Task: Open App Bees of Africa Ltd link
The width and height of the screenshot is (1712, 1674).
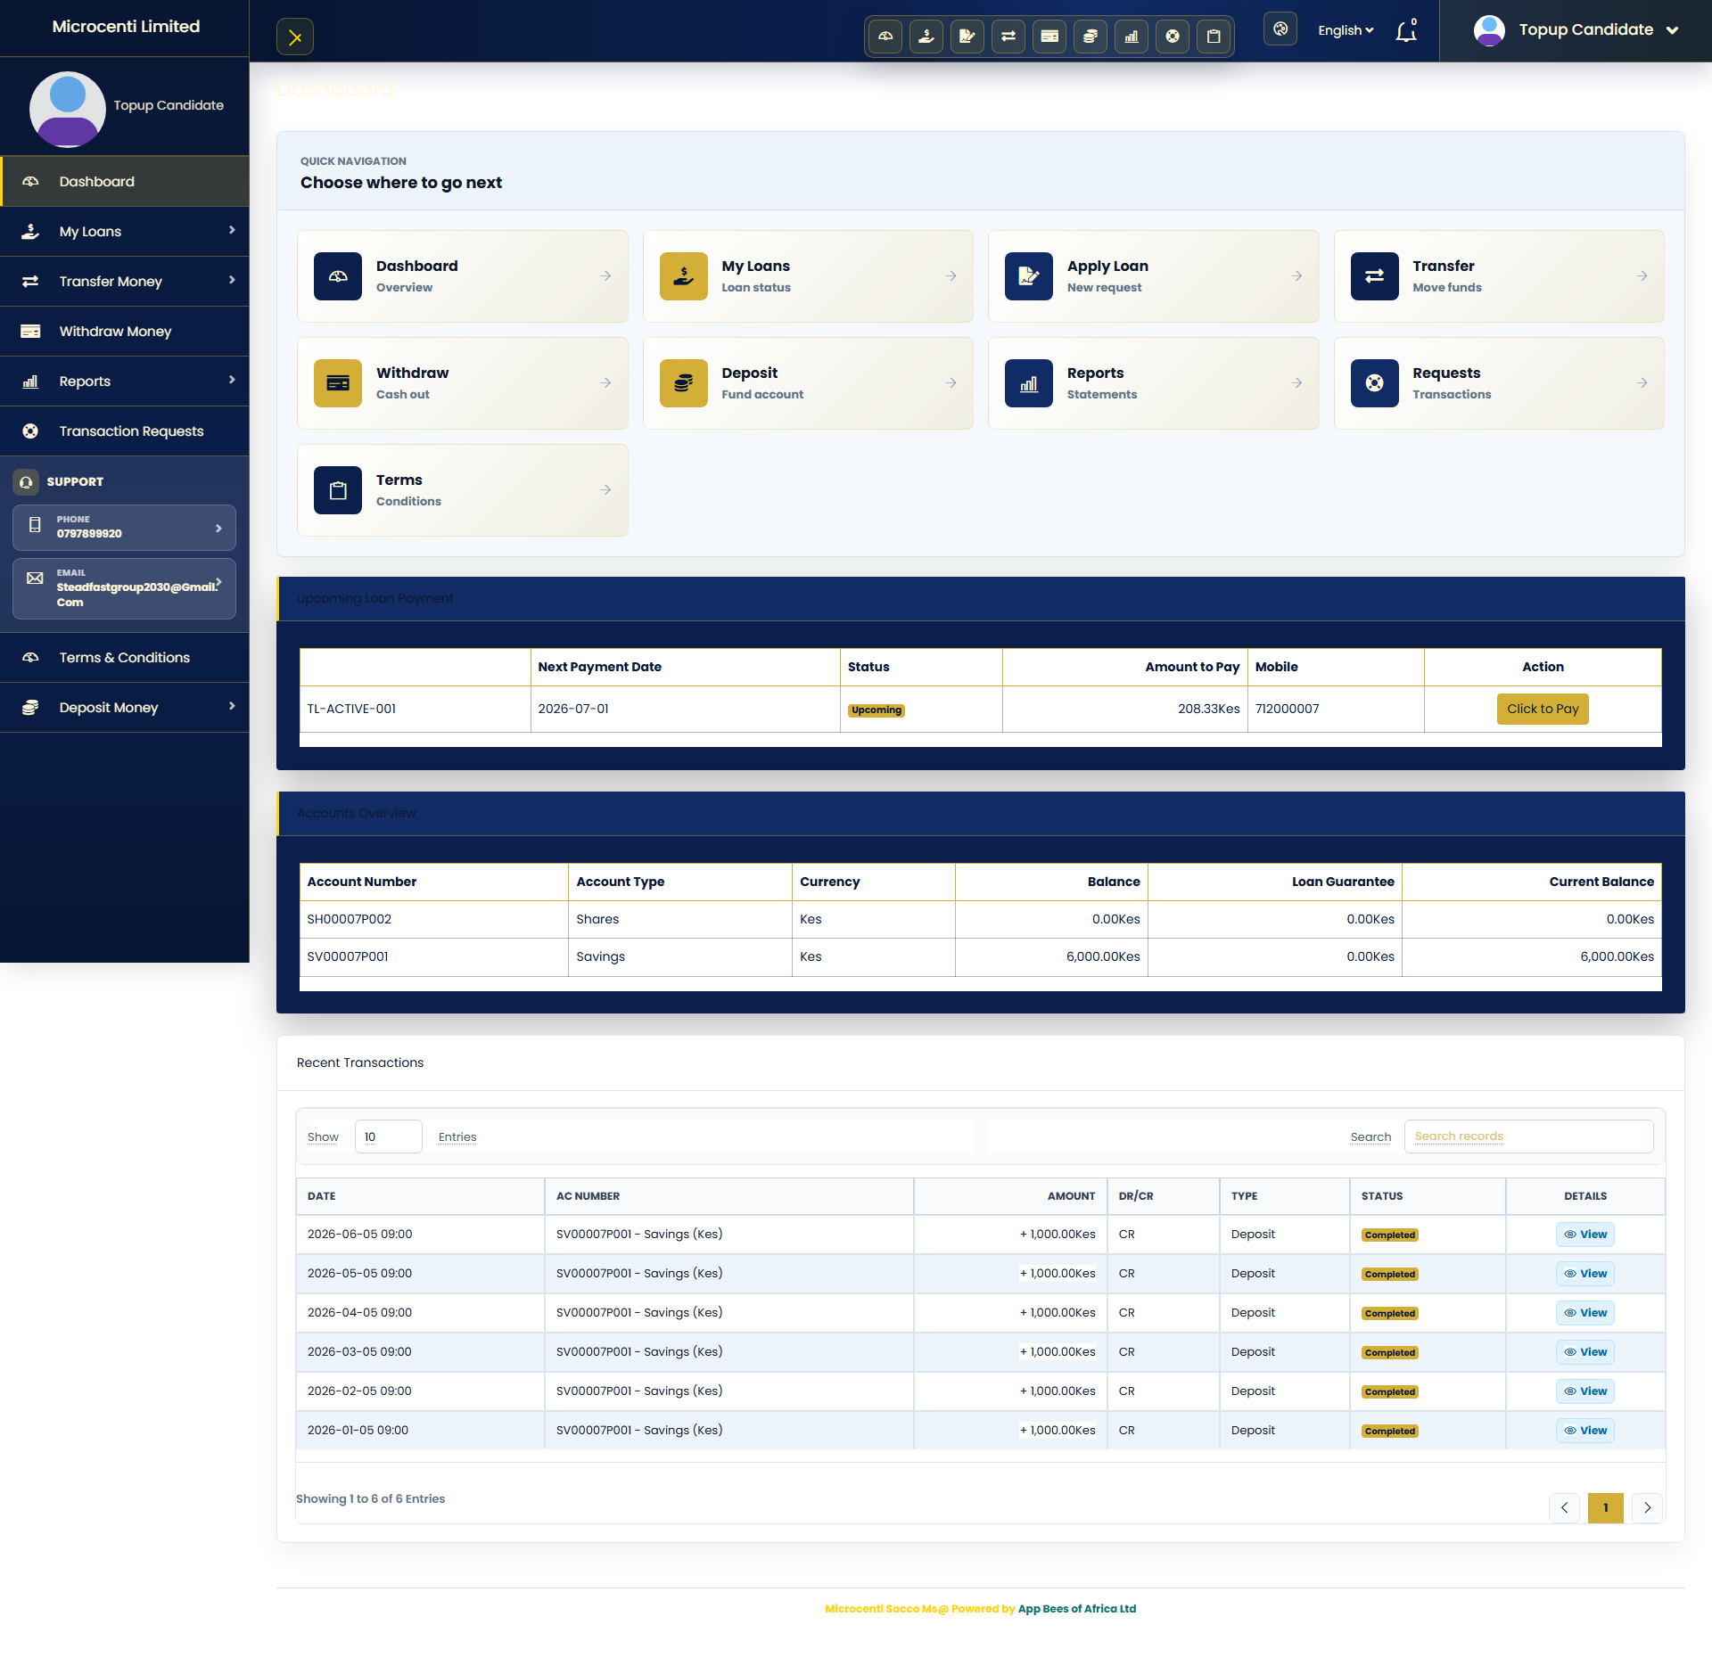Action: (1077, 1610)
